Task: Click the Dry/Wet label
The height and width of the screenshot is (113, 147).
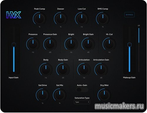Action: click(104, 85)
